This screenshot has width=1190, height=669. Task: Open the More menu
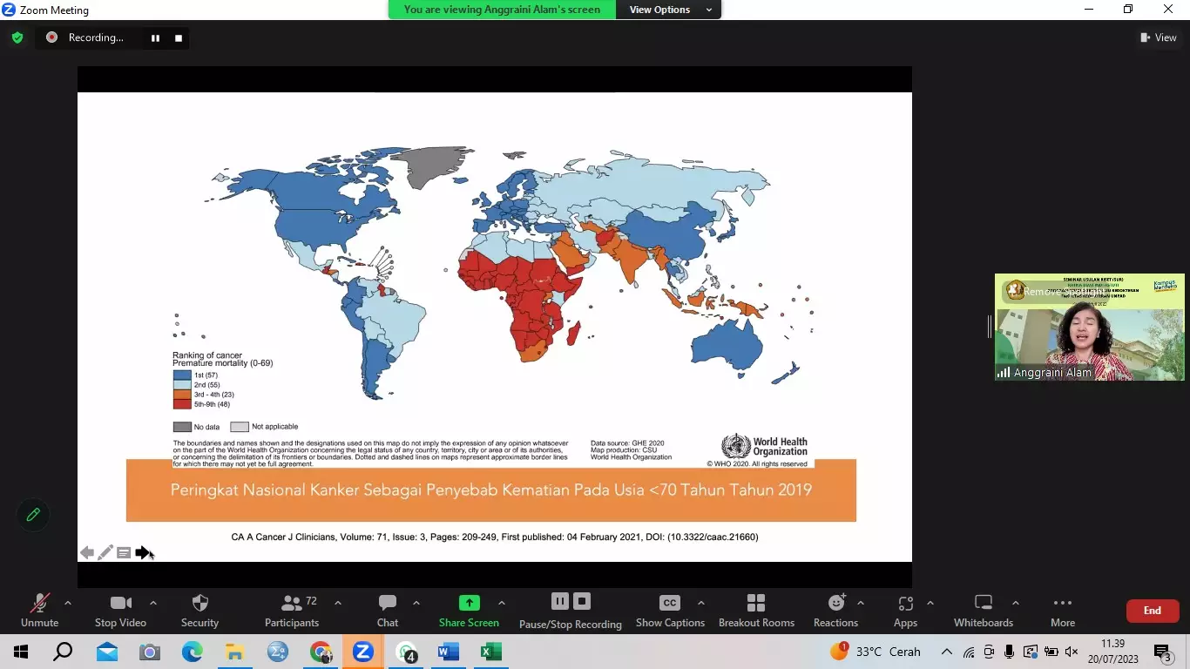pyautogui.click(x=1062, y=610)
